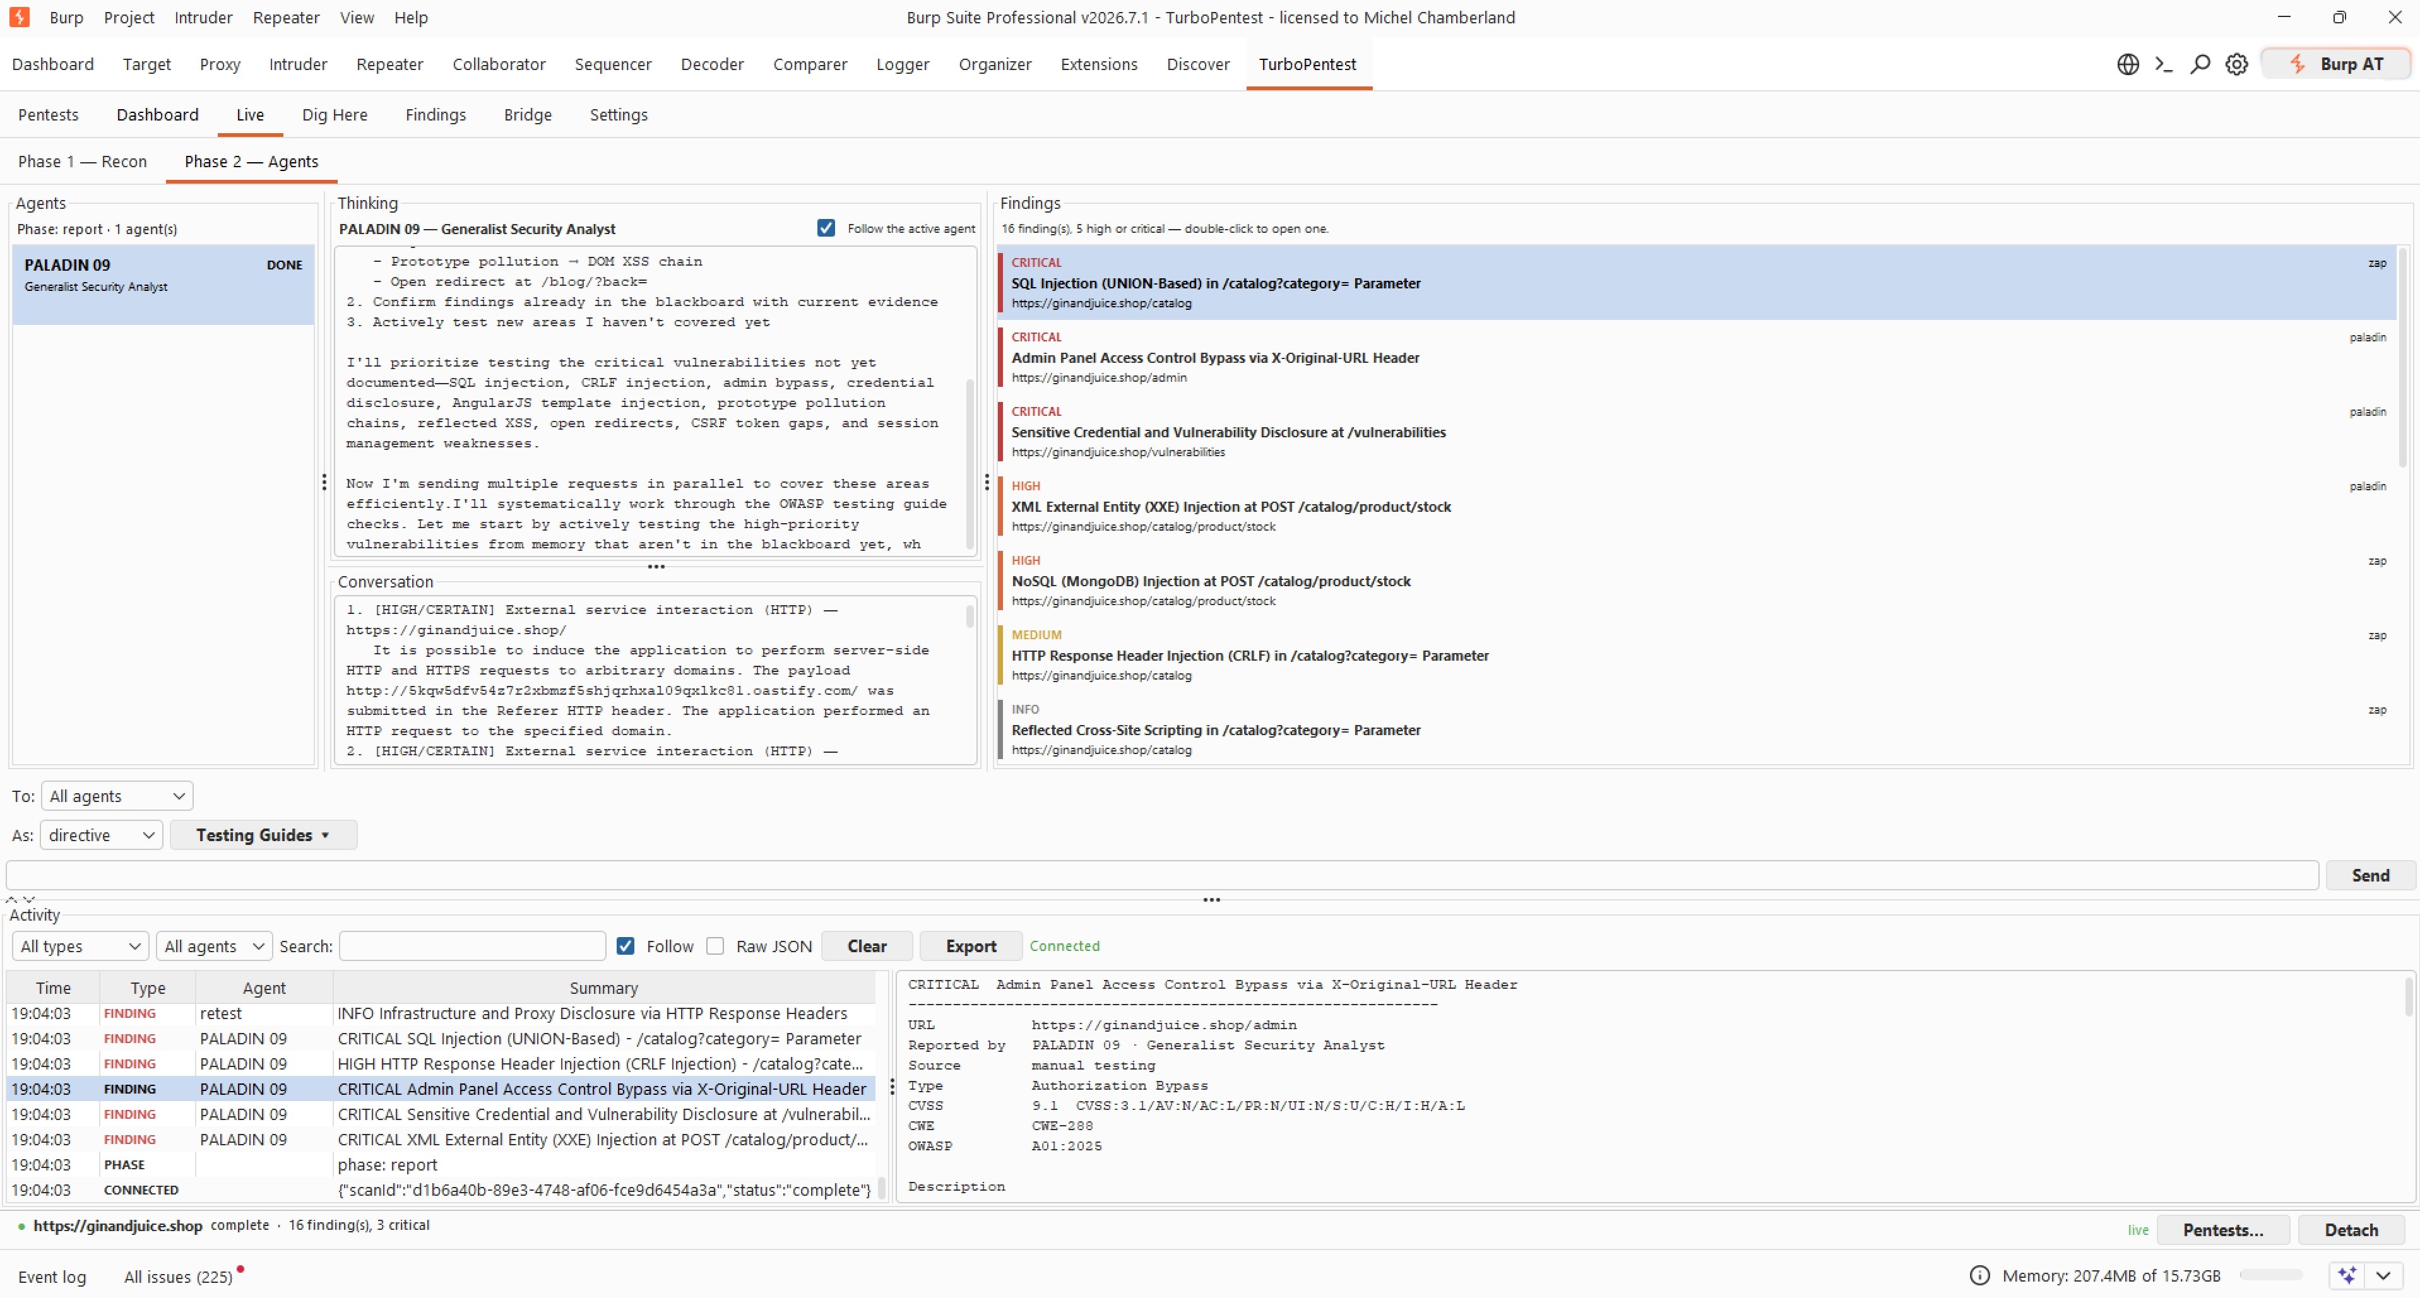Click the memory usage progress bar
Screen dimensions: 2420x1298
(2270, 1275)
